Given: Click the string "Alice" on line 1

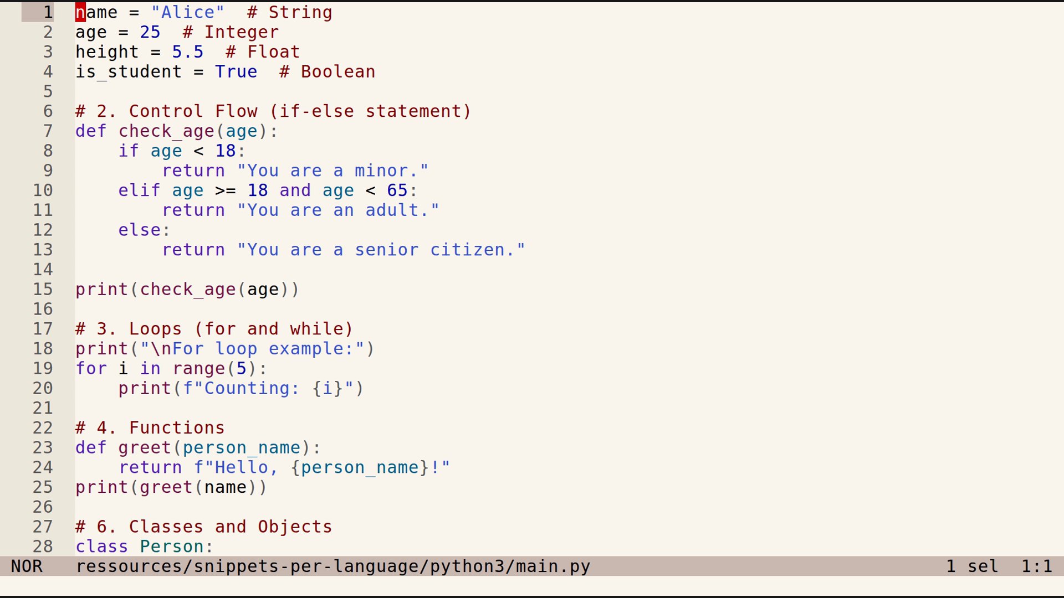Looking at the screenshot, I should pyautogui.click(x=188, y=12).
